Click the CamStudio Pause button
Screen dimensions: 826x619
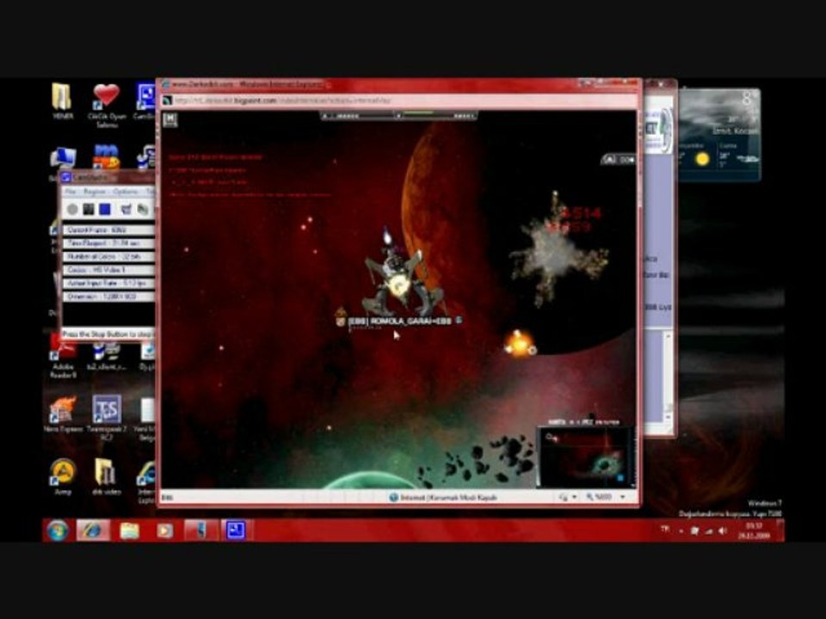[89, 210]
